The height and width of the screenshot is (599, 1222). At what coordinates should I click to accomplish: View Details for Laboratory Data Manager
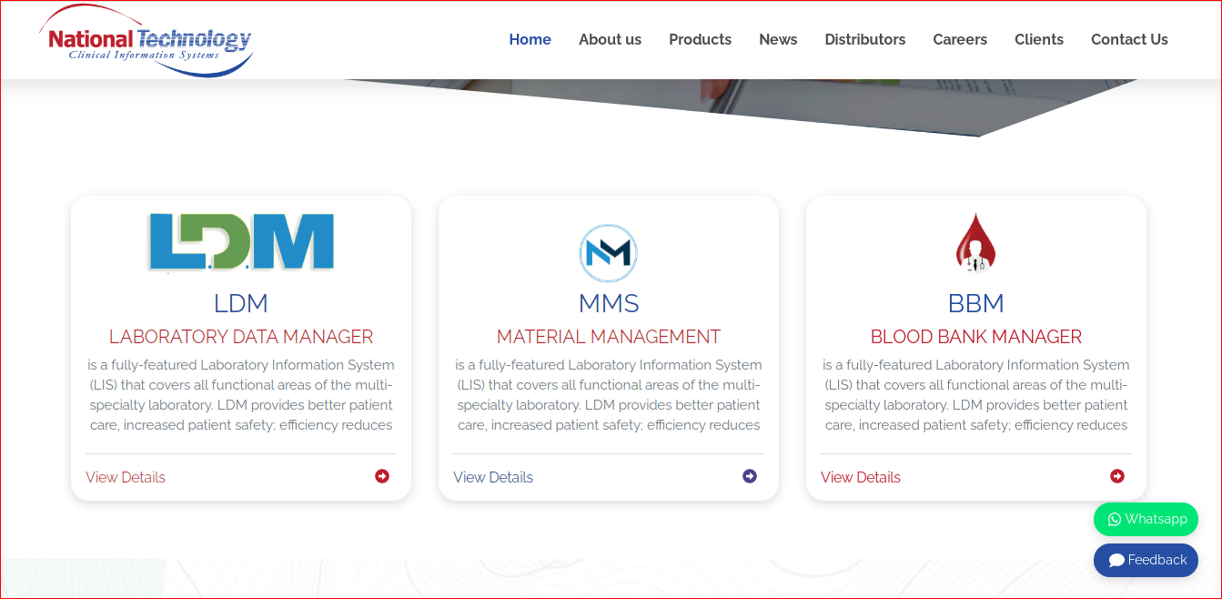pos(126,477)
